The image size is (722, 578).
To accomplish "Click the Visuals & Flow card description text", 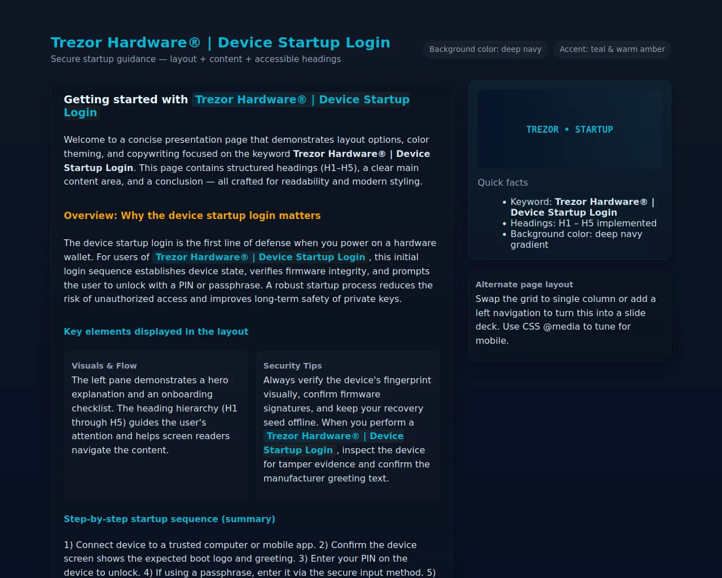I will [155, 415].
